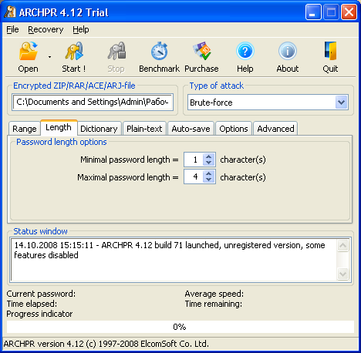The width and height of the screenshot is (361, 353).
Task: Click the ARCHPR icon in the title bar
Action: coord(10,12)
